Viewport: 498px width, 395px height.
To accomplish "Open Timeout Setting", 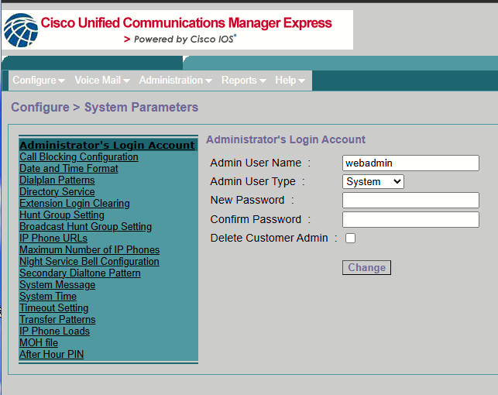I will click(x=54, y=308).
